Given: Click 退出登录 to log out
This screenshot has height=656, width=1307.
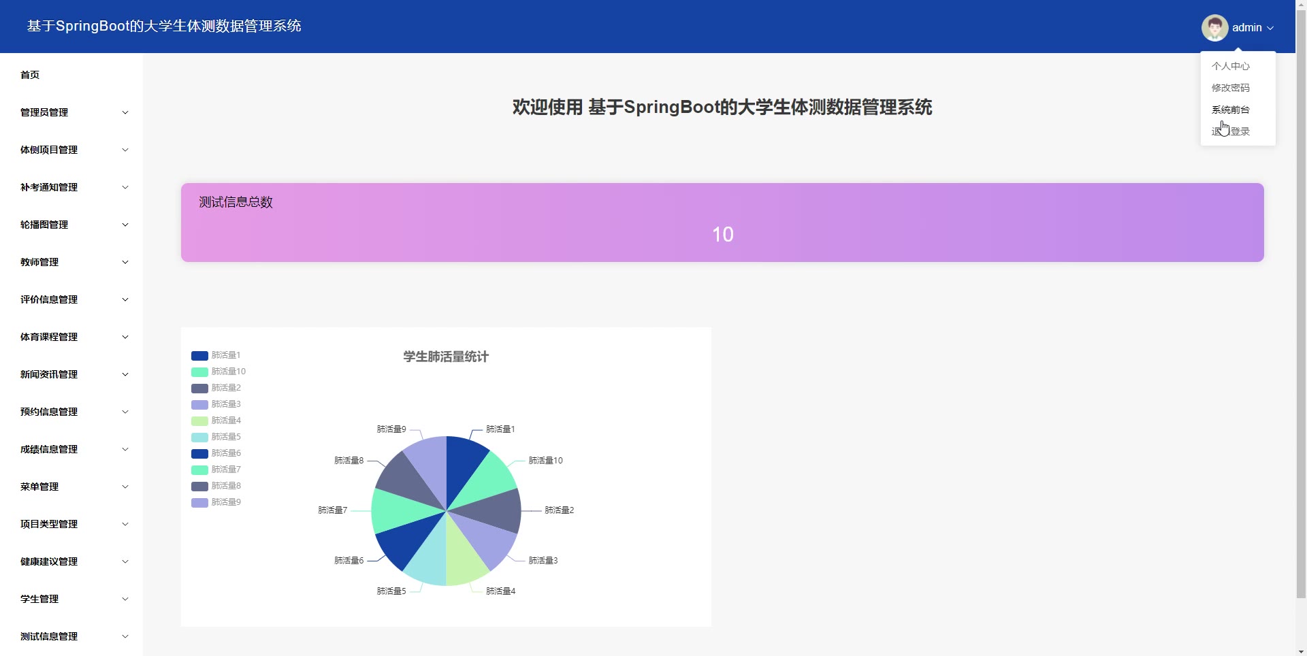Looking at the screenshot, I should (1230, 131).
